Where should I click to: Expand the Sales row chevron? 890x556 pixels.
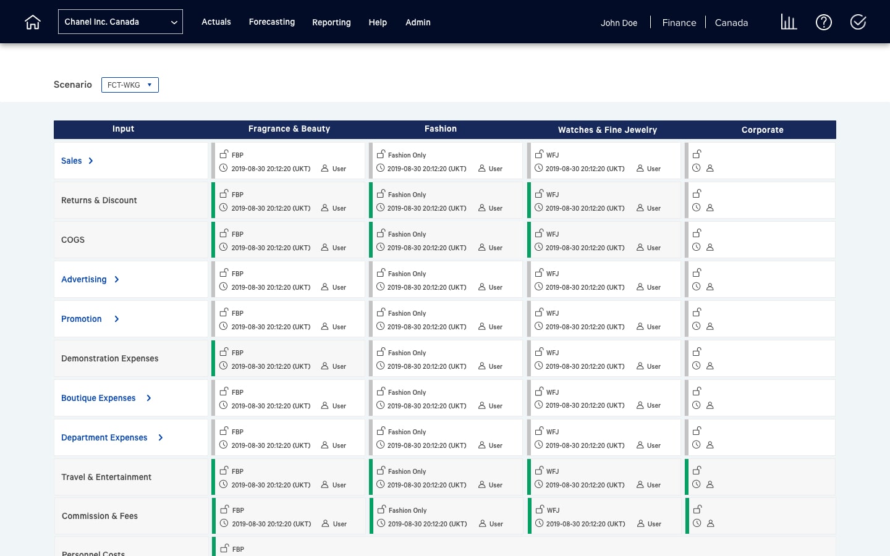(91, 161)
